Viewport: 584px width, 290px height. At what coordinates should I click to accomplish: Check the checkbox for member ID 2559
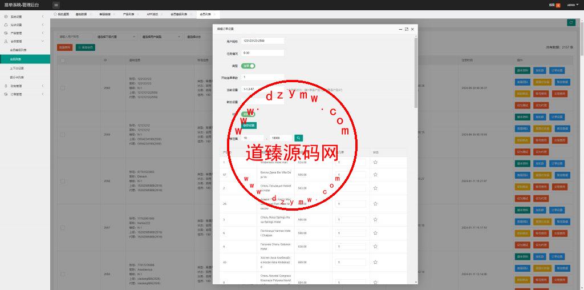63,135
